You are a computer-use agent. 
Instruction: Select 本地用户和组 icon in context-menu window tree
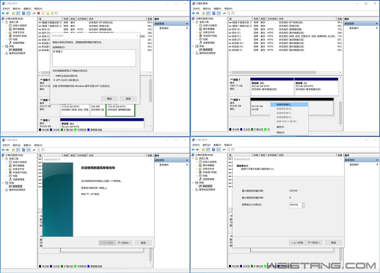coord(200,36)
